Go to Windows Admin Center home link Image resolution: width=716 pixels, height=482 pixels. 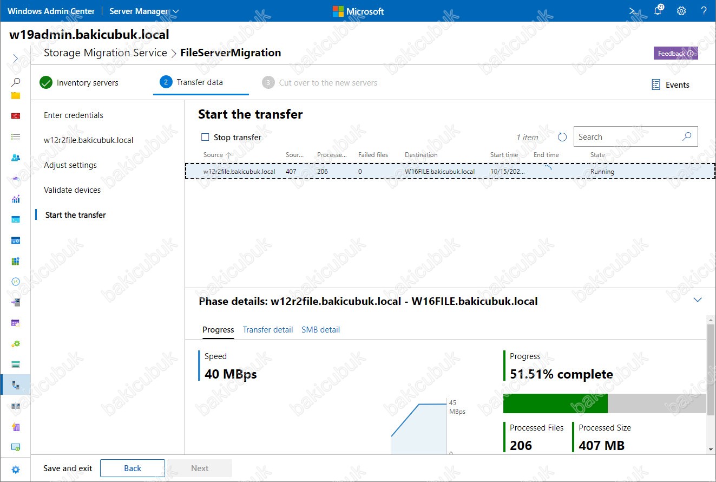pyautogui.click(x=51, y=11)
